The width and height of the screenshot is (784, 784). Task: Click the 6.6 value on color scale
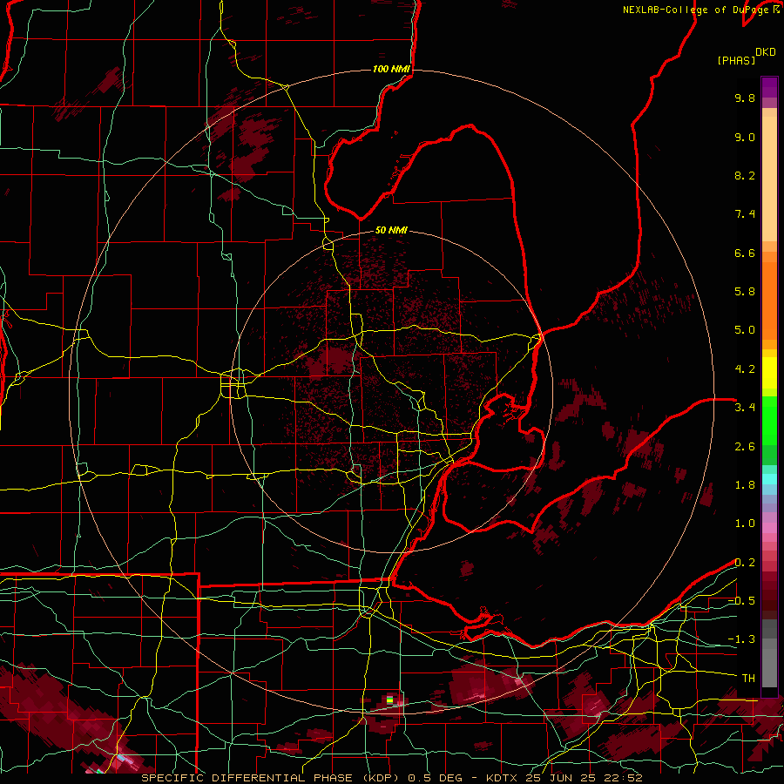pyautogui.click(x=745, y=253)
